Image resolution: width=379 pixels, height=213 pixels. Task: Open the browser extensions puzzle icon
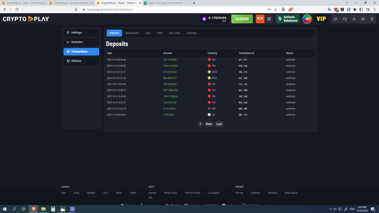pyautogui.click(x=355, y=9)
